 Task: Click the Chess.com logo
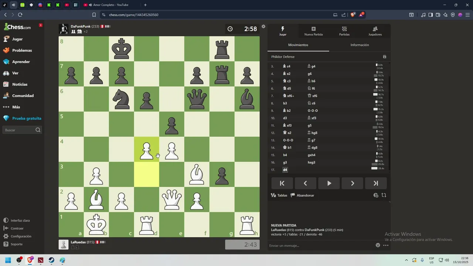(x=17, y=27)
